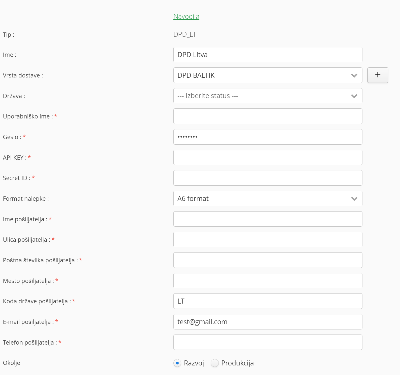This screenshot has width=400, height=375.
Task: Open the Format nalepke dropdown showing A6 format
Action: point(268,198)
